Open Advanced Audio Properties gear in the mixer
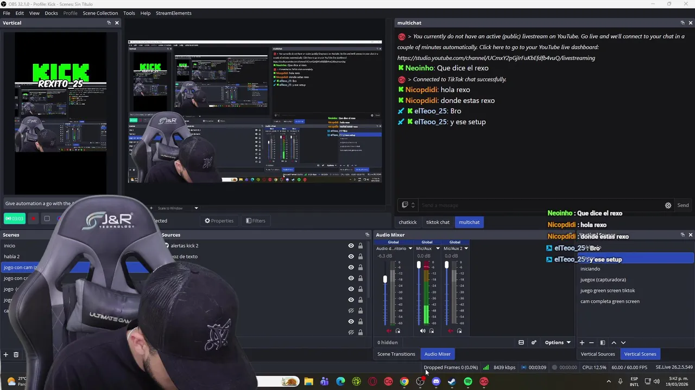The image size is (695, 390). click(534, 342)
